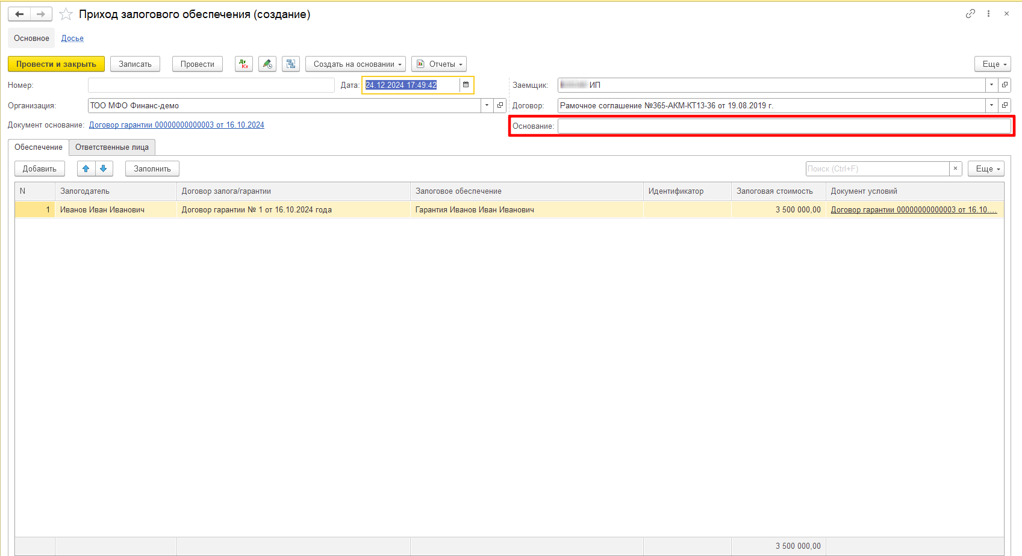Expand the Договор dropdown arrow
Image resolution: width=1022 pixels, height=556 pixels.
991,105
